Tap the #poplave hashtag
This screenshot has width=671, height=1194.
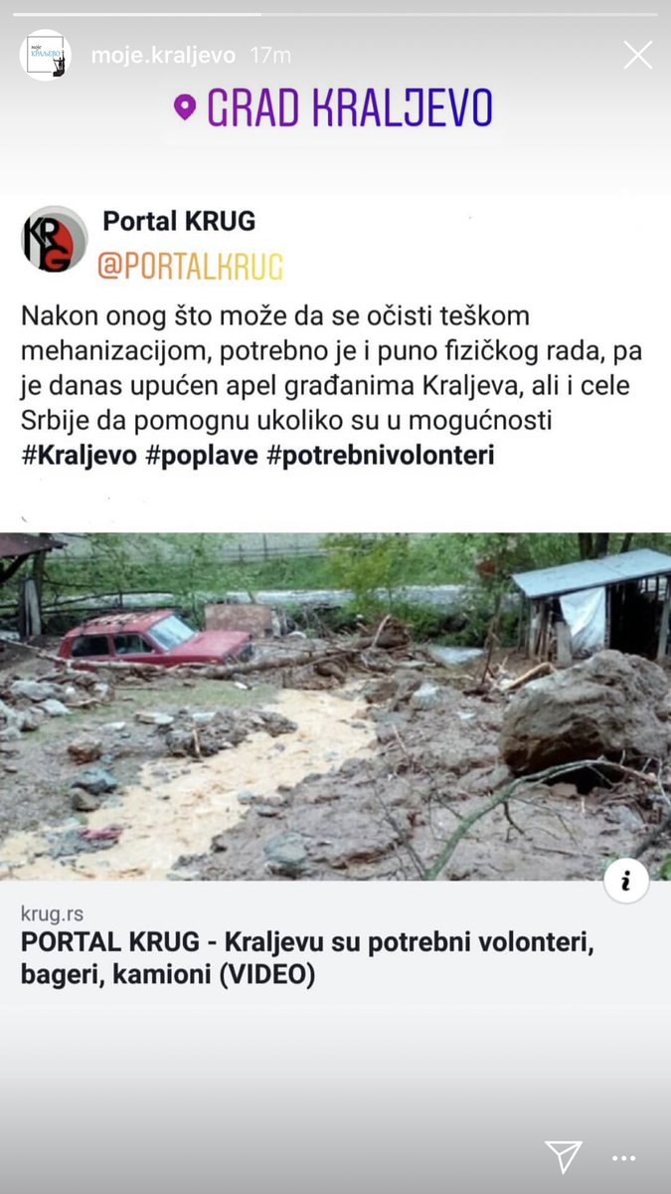pos(191,456)
